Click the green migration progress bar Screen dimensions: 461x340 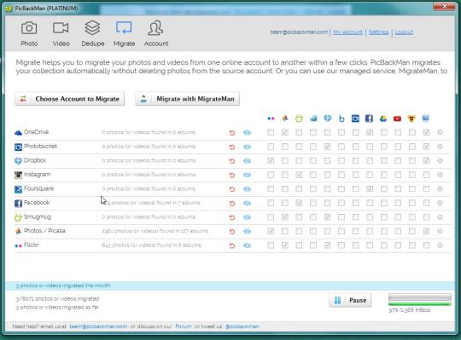(x=420, y=304)
